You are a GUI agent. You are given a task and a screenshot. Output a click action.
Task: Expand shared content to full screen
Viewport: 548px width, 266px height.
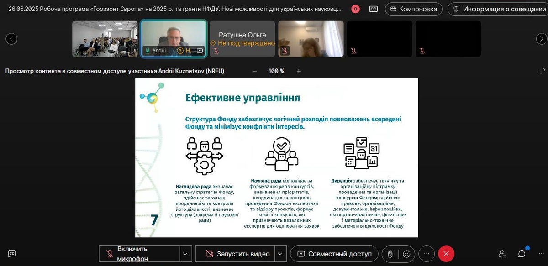click(x=542, y=71)
